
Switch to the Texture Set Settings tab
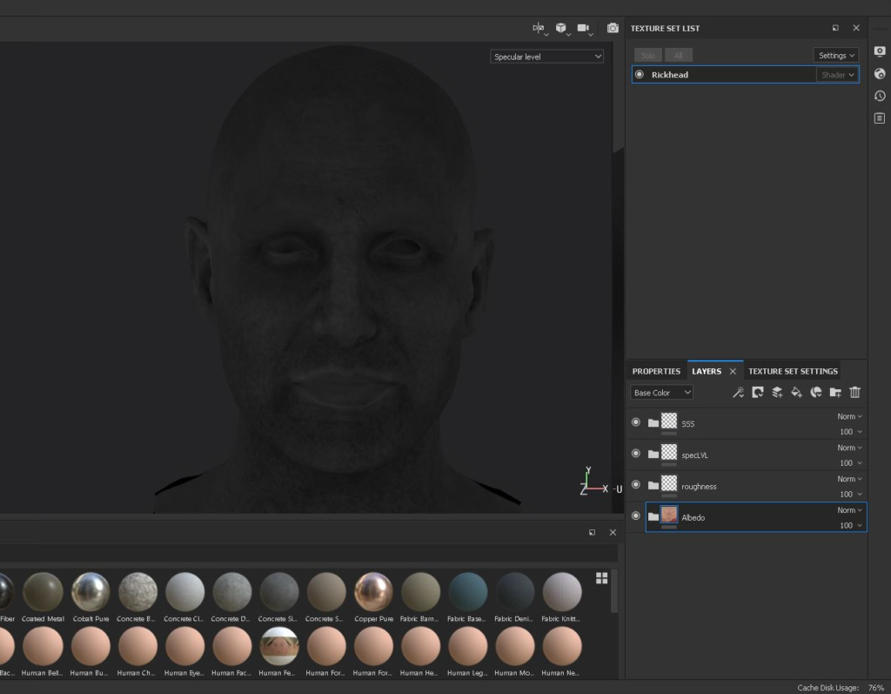click(x=793, y=371)
